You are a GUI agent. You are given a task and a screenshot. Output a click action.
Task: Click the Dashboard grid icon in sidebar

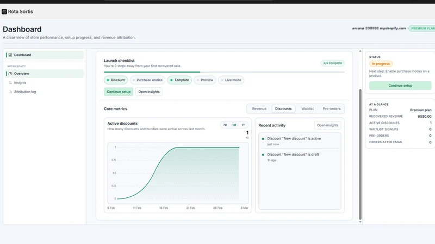click(10, 55)
